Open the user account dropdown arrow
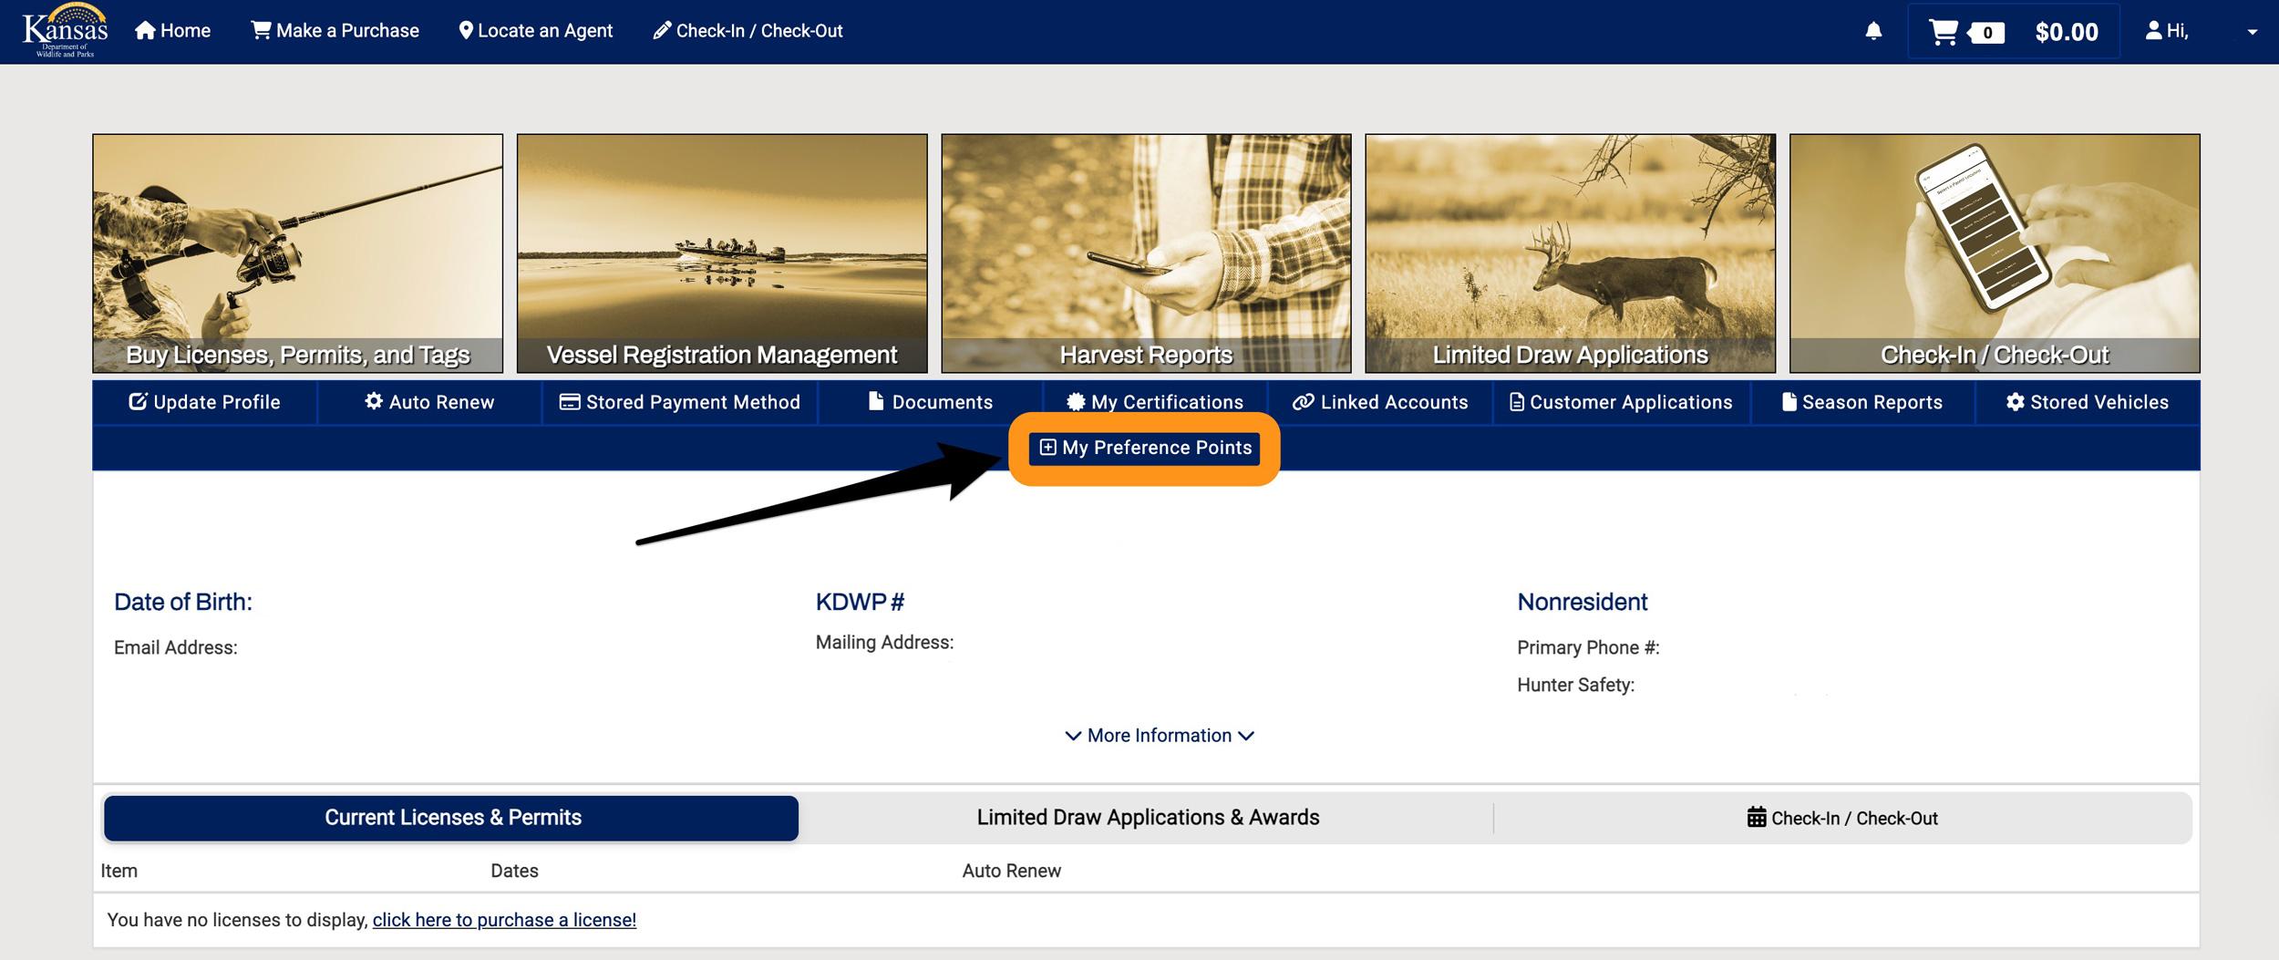 coord(2252,32)
